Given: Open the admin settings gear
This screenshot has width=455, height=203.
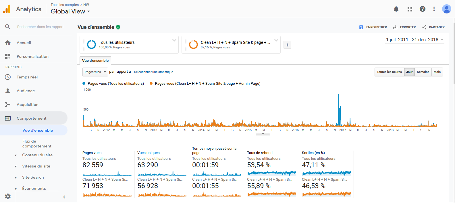Looking at the screenshot, I should (8, 196).
